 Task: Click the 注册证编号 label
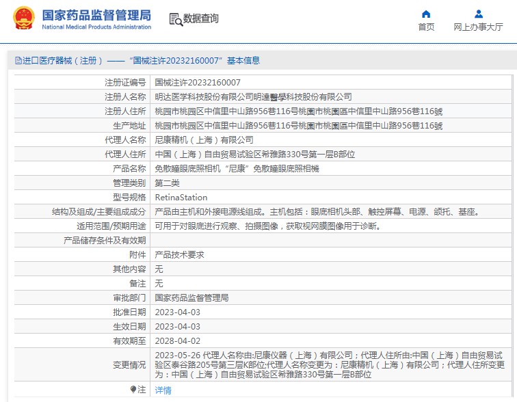click(125, 82)
